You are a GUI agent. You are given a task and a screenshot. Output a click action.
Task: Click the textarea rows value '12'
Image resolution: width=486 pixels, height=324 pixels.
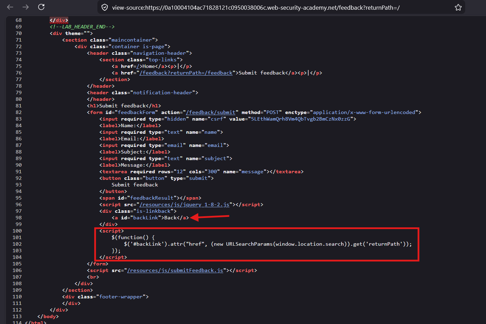click(x=180, y=172)
